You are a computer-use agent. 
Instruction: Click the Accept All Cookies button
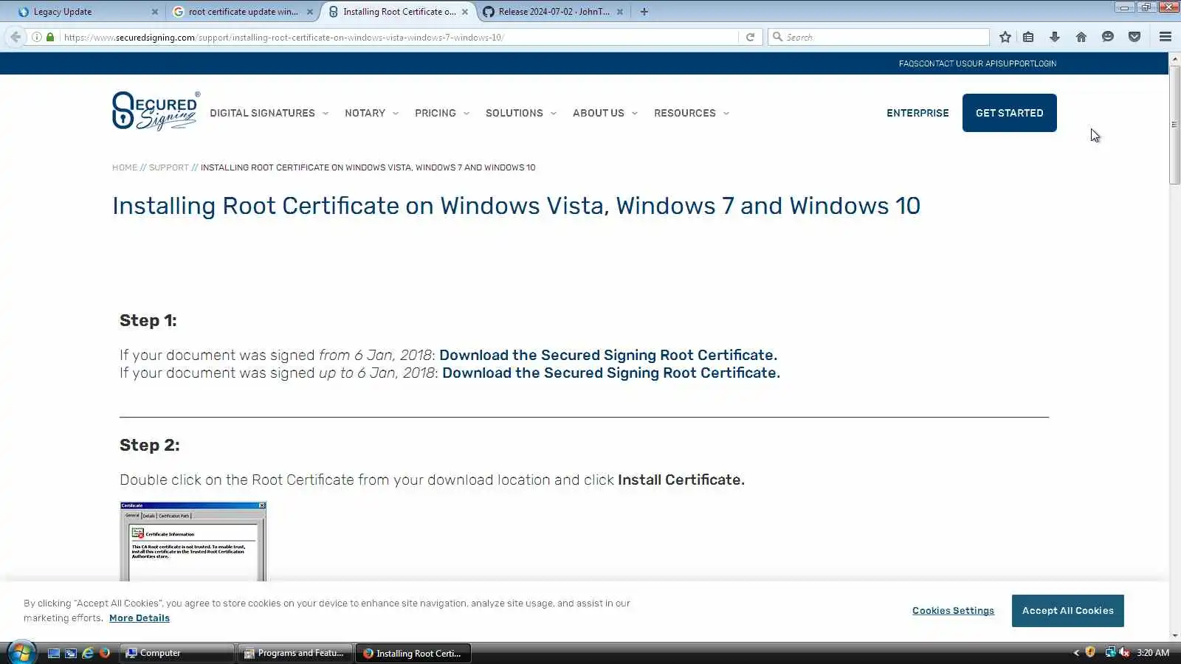point(1067,611)
